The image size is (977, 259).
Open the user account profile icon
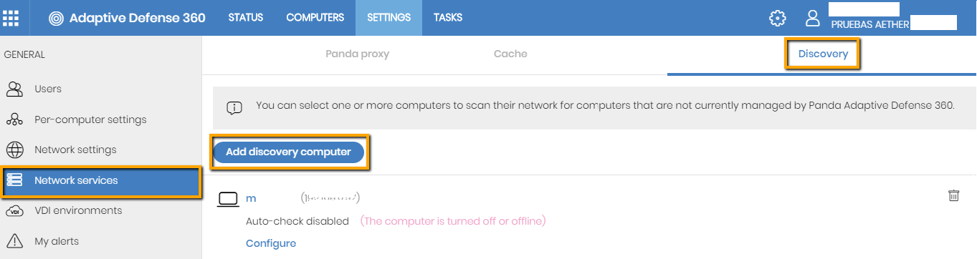tap(812, 18)
